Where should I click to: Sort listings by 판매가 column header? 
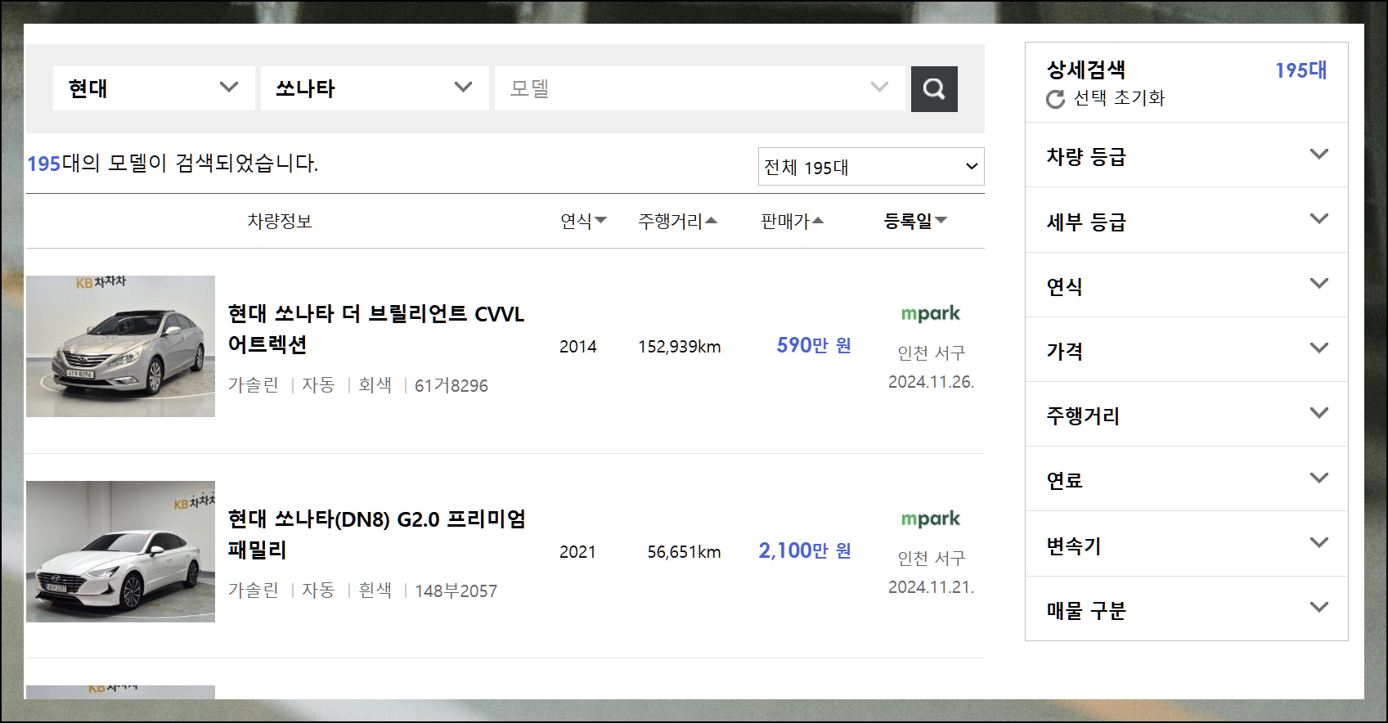pos(792,221)
